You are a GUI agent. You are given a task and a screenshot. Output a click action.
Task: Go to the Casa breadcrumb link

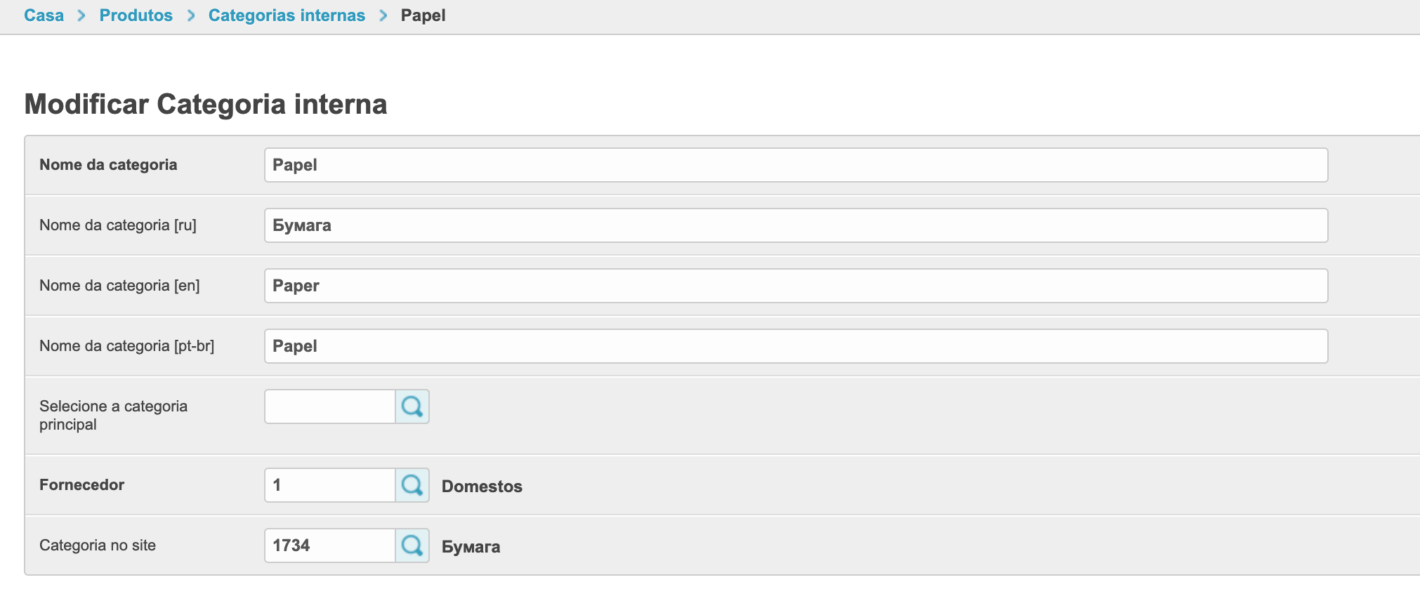[44, 15]
